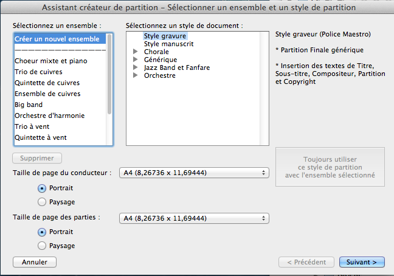This screenshot has height=276, width=394.
Task: Click the ensemble list scrollbar
Action: [109, 73]
